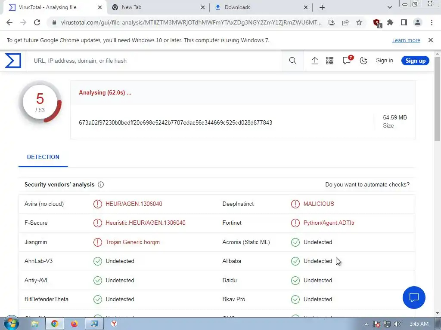
Task: Open the Extensions puzzle icon
Action: (390, 22)
